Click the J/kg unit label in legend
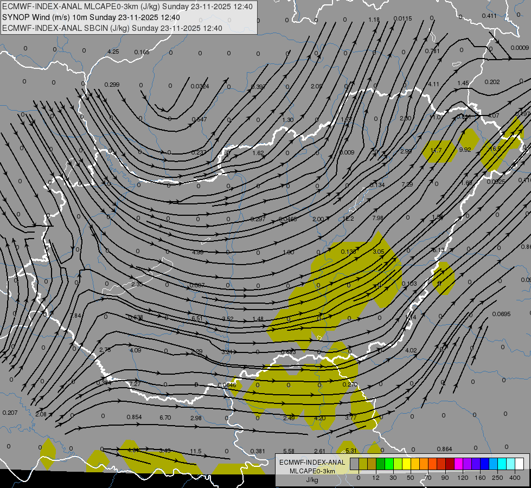 click(312, 480)
